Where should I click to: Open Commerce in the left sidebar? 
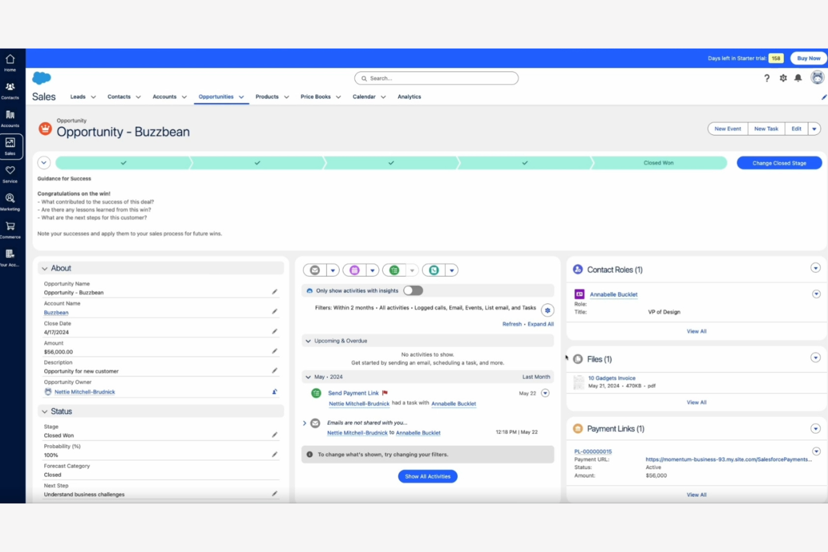10,230
